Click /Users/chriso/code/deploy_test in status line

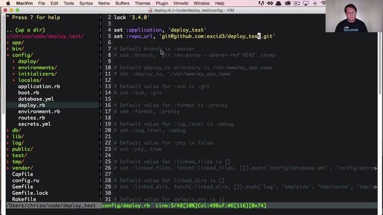pos(51,205)
